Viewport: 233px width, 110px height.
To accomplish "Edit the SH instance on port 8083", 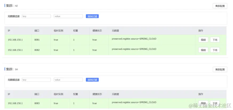I will (203, 103).
